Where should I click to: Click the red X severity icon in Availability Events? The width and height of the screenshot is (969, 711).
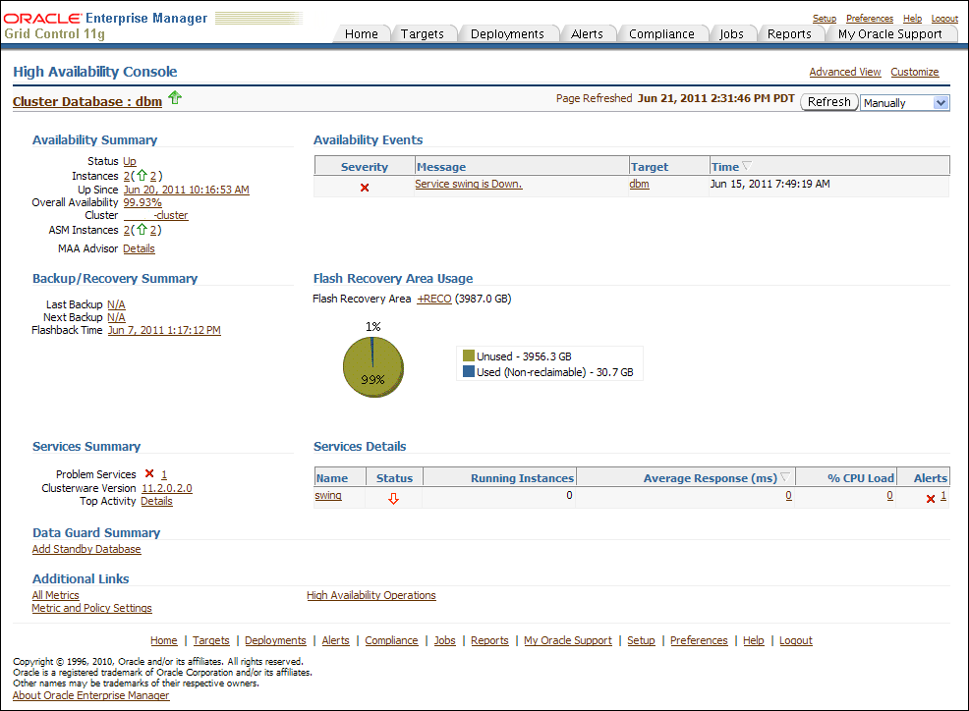click(x=365, y=187)
